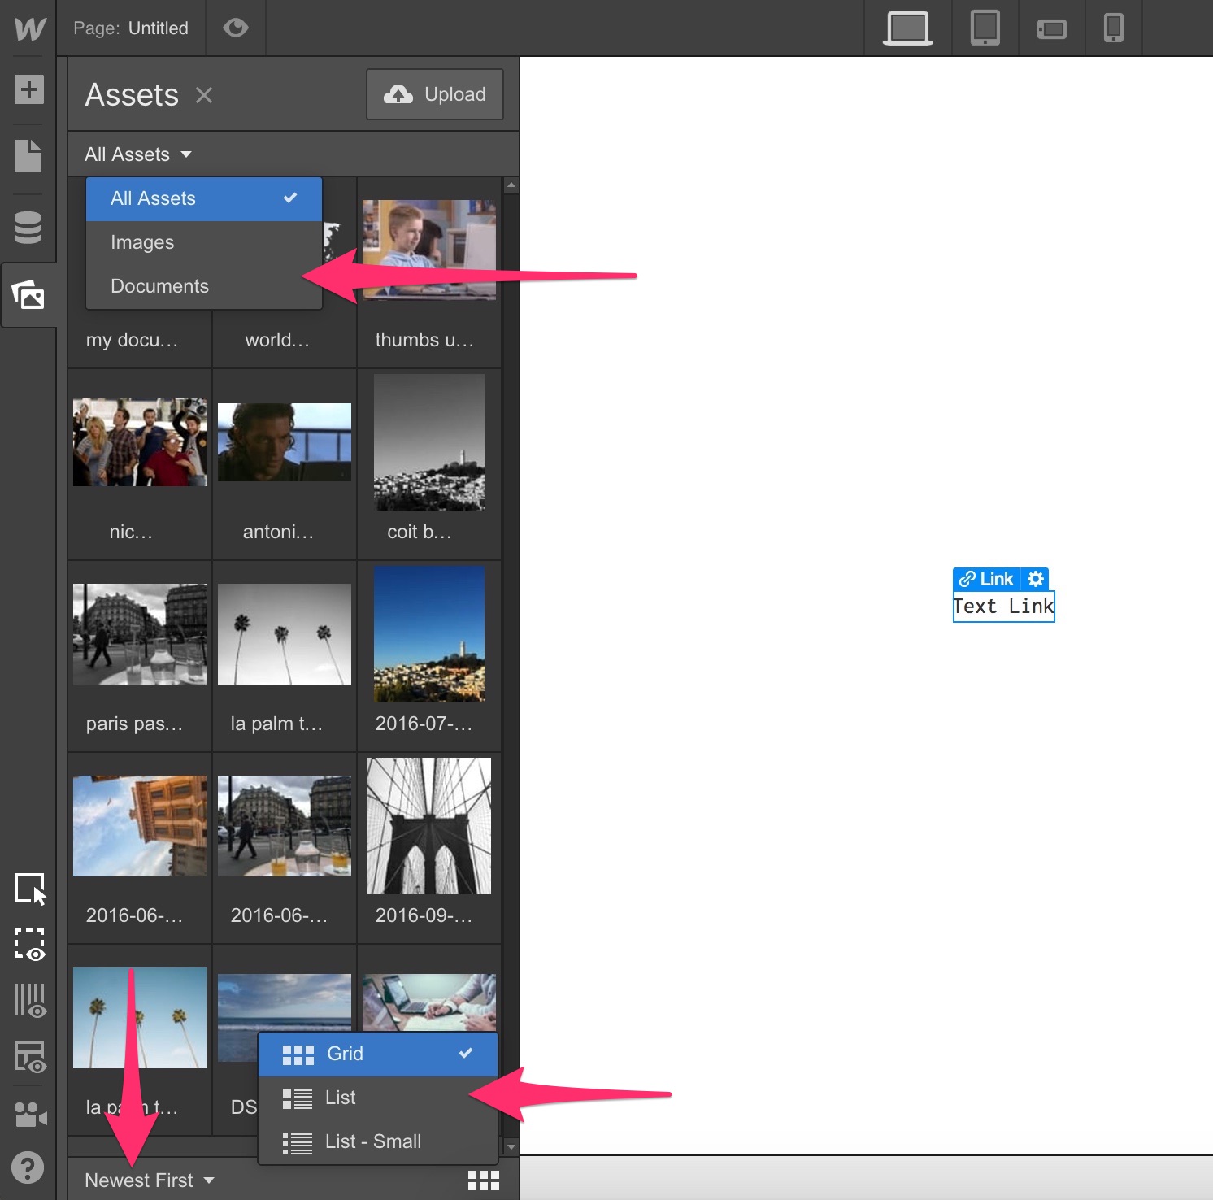Switch to tablet device view
This screenshot has height=1200, width=1213.
985,28
